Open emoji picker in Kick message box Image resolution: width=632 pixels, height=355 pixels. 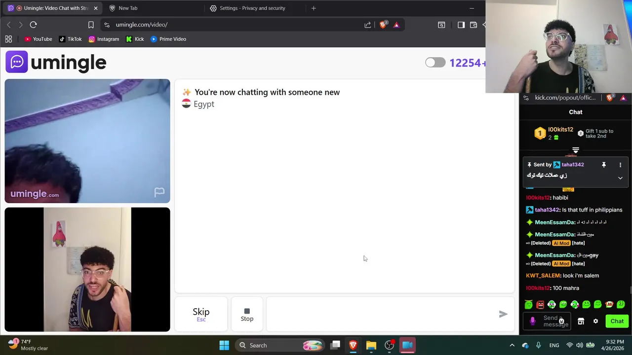pyautogui.click(x=561, y=321)
